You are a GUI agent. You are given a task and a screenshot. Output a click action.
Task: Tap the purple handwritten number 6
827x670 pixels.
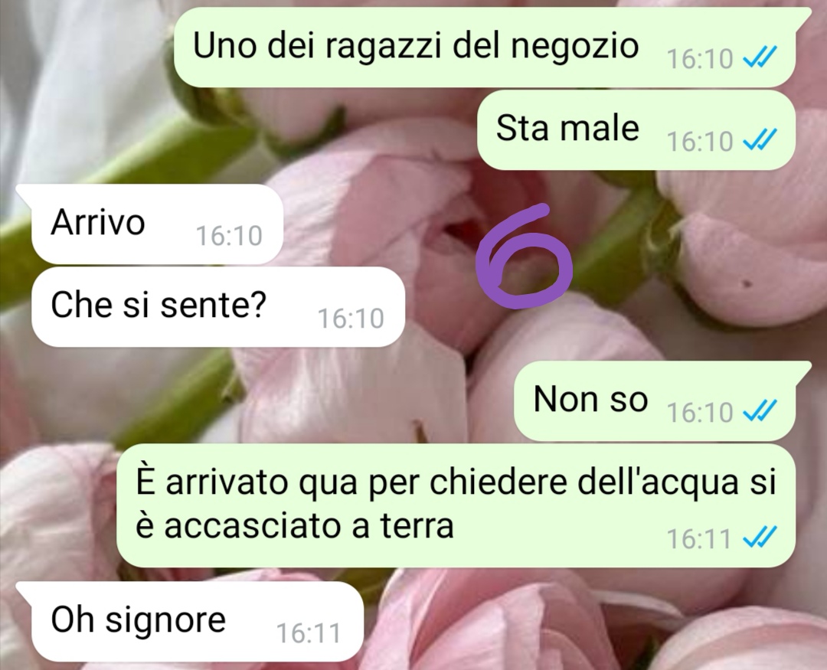click(x=523, y=257)
